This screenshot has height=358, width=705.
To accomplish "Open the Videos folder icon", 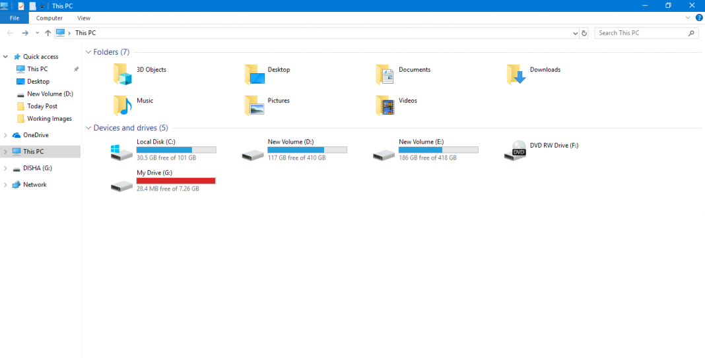I will point(385,105).
